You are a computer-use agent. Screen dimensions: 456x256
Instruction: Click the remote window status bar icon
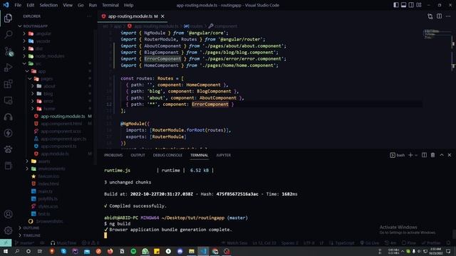[x=6, y=242]
